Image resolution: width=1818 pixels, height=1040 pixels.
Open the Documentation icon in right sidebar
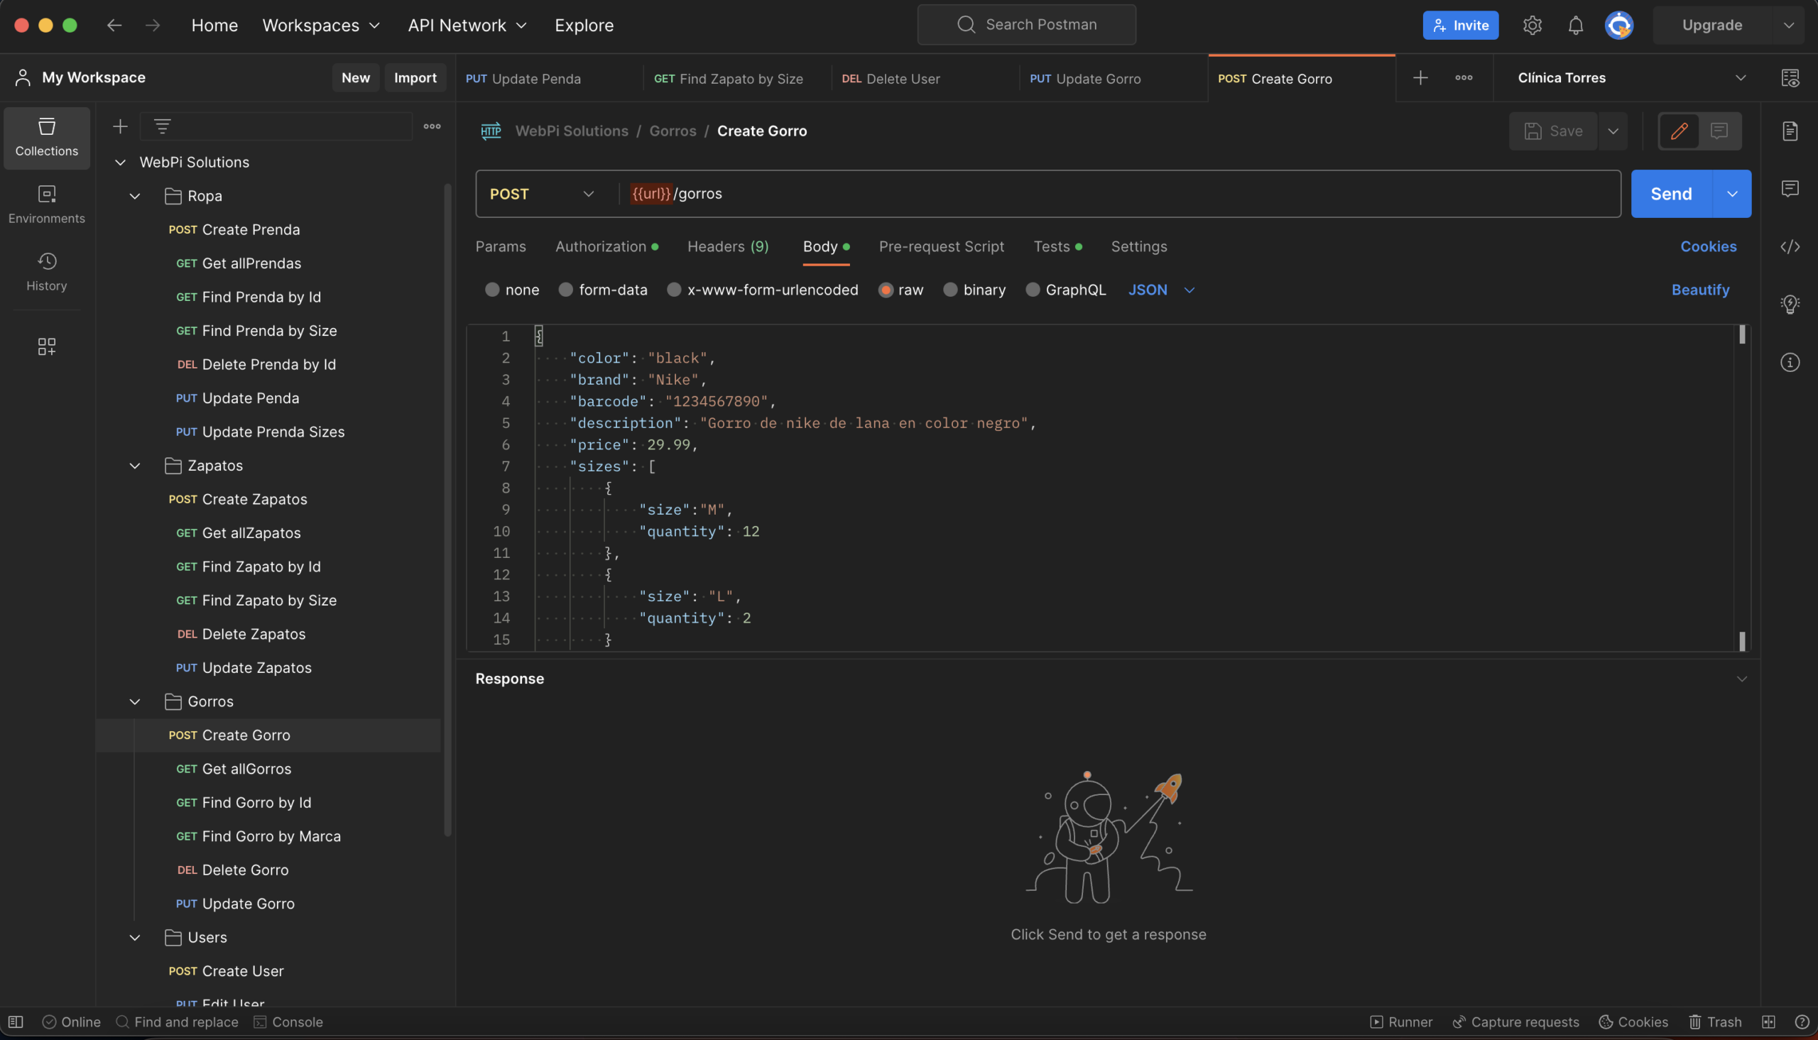point(1790,131)
